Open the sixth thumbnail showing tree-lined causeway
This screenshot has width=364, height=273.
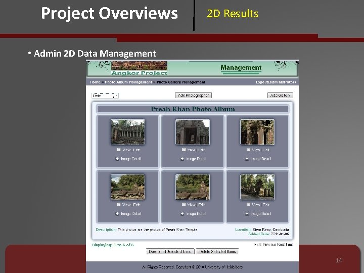[x=257, y=187]
